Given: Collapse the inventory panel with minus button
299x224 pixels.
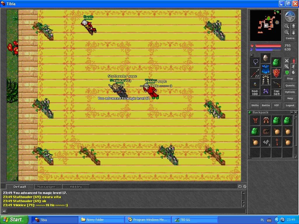Looking at the screenshot, I should point(252,55).
